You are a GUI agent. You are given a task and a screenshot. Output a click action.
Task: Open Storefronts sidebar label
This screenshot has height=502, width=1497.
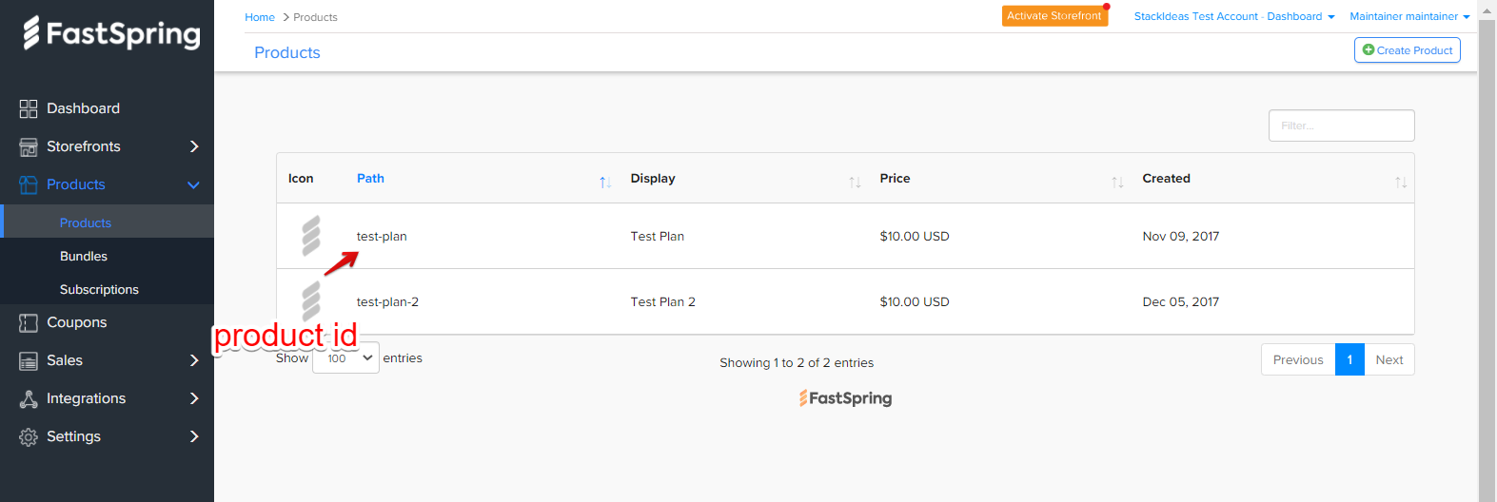pos(84,146)
